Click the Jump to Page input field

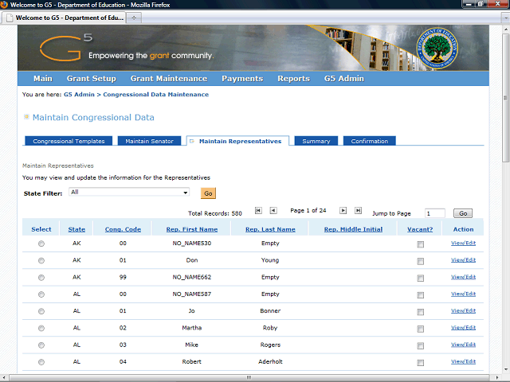point(435,213)
